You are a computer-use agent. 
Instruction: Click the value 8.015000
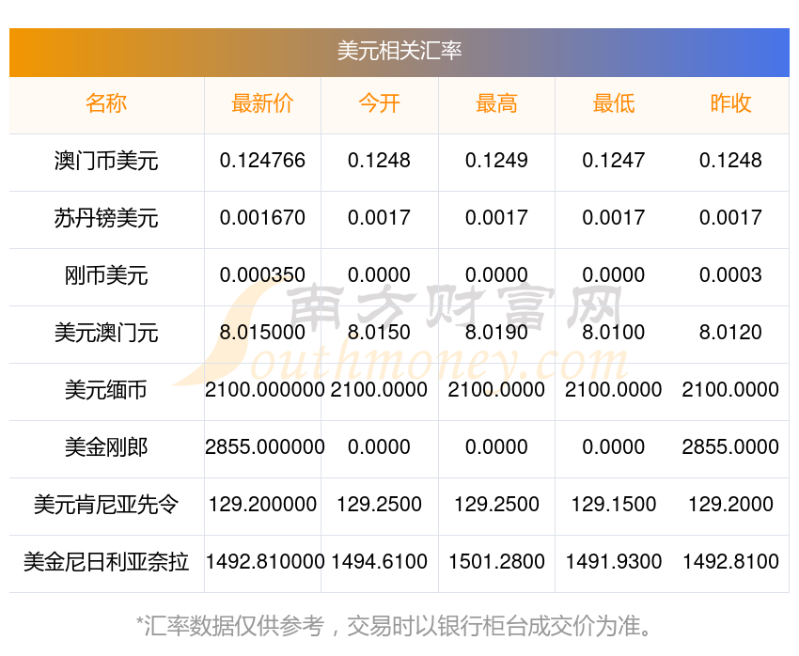pos(262,333)
